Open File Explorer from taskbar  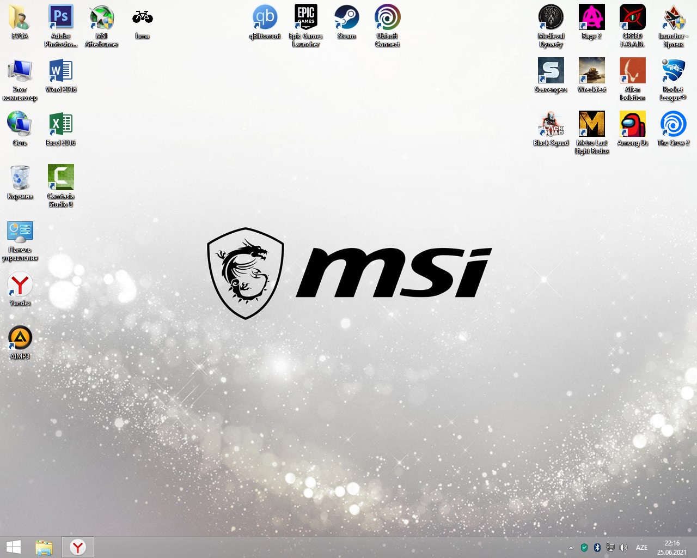click(44, 547)
